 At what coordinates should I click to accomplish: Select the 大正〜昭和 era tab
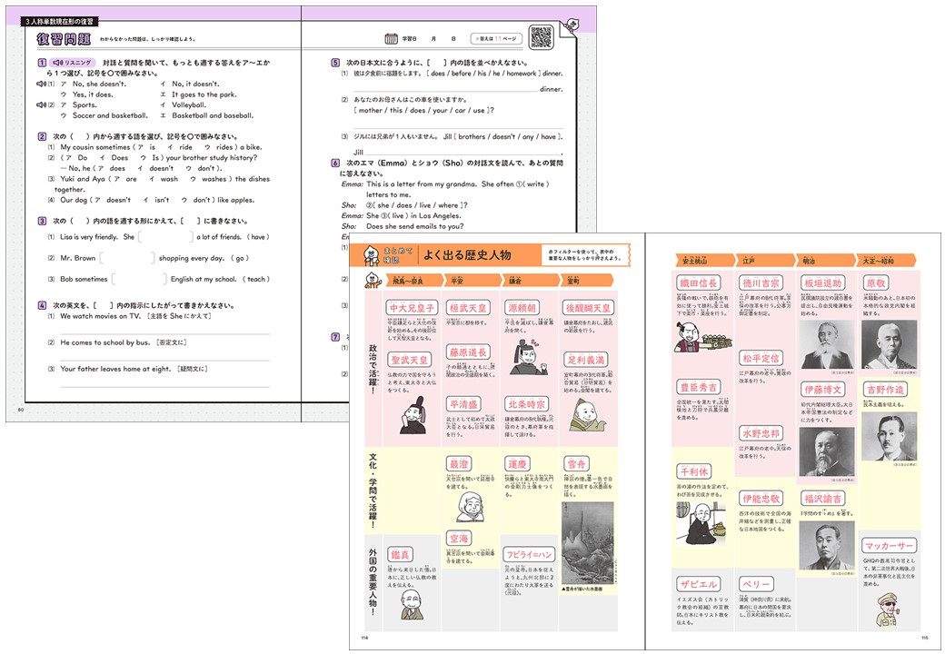[x=886, y=260]
